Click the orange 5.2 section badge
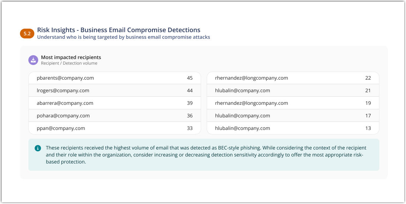This screenshot has width=406, height=204. [x=27, y=34]
